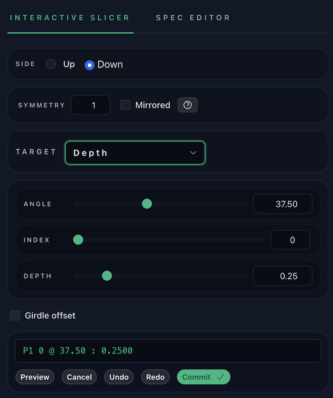The width and height of the screenshot is (333, 398).
Task: Enable the Mirrored checkbox
Action: [125, 105]
